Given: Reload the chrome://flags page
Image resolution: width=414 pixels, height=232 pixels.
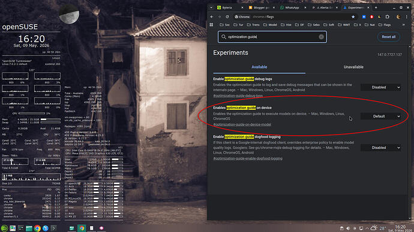Looking at the screenshot, I should click(227, 17).
